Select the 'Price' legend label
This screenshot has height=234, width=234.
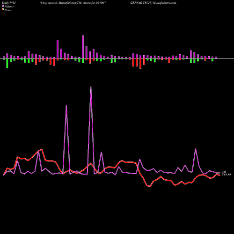(7, 10)
